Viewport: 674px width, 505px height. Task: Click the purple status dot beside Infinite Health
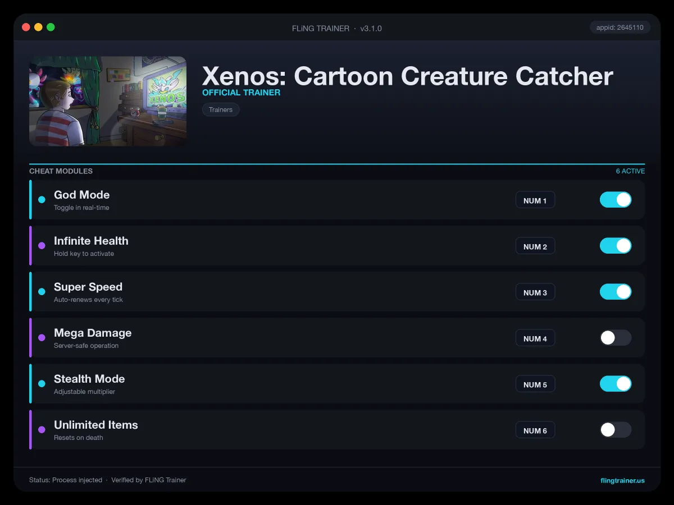click(x=42, y=246)
